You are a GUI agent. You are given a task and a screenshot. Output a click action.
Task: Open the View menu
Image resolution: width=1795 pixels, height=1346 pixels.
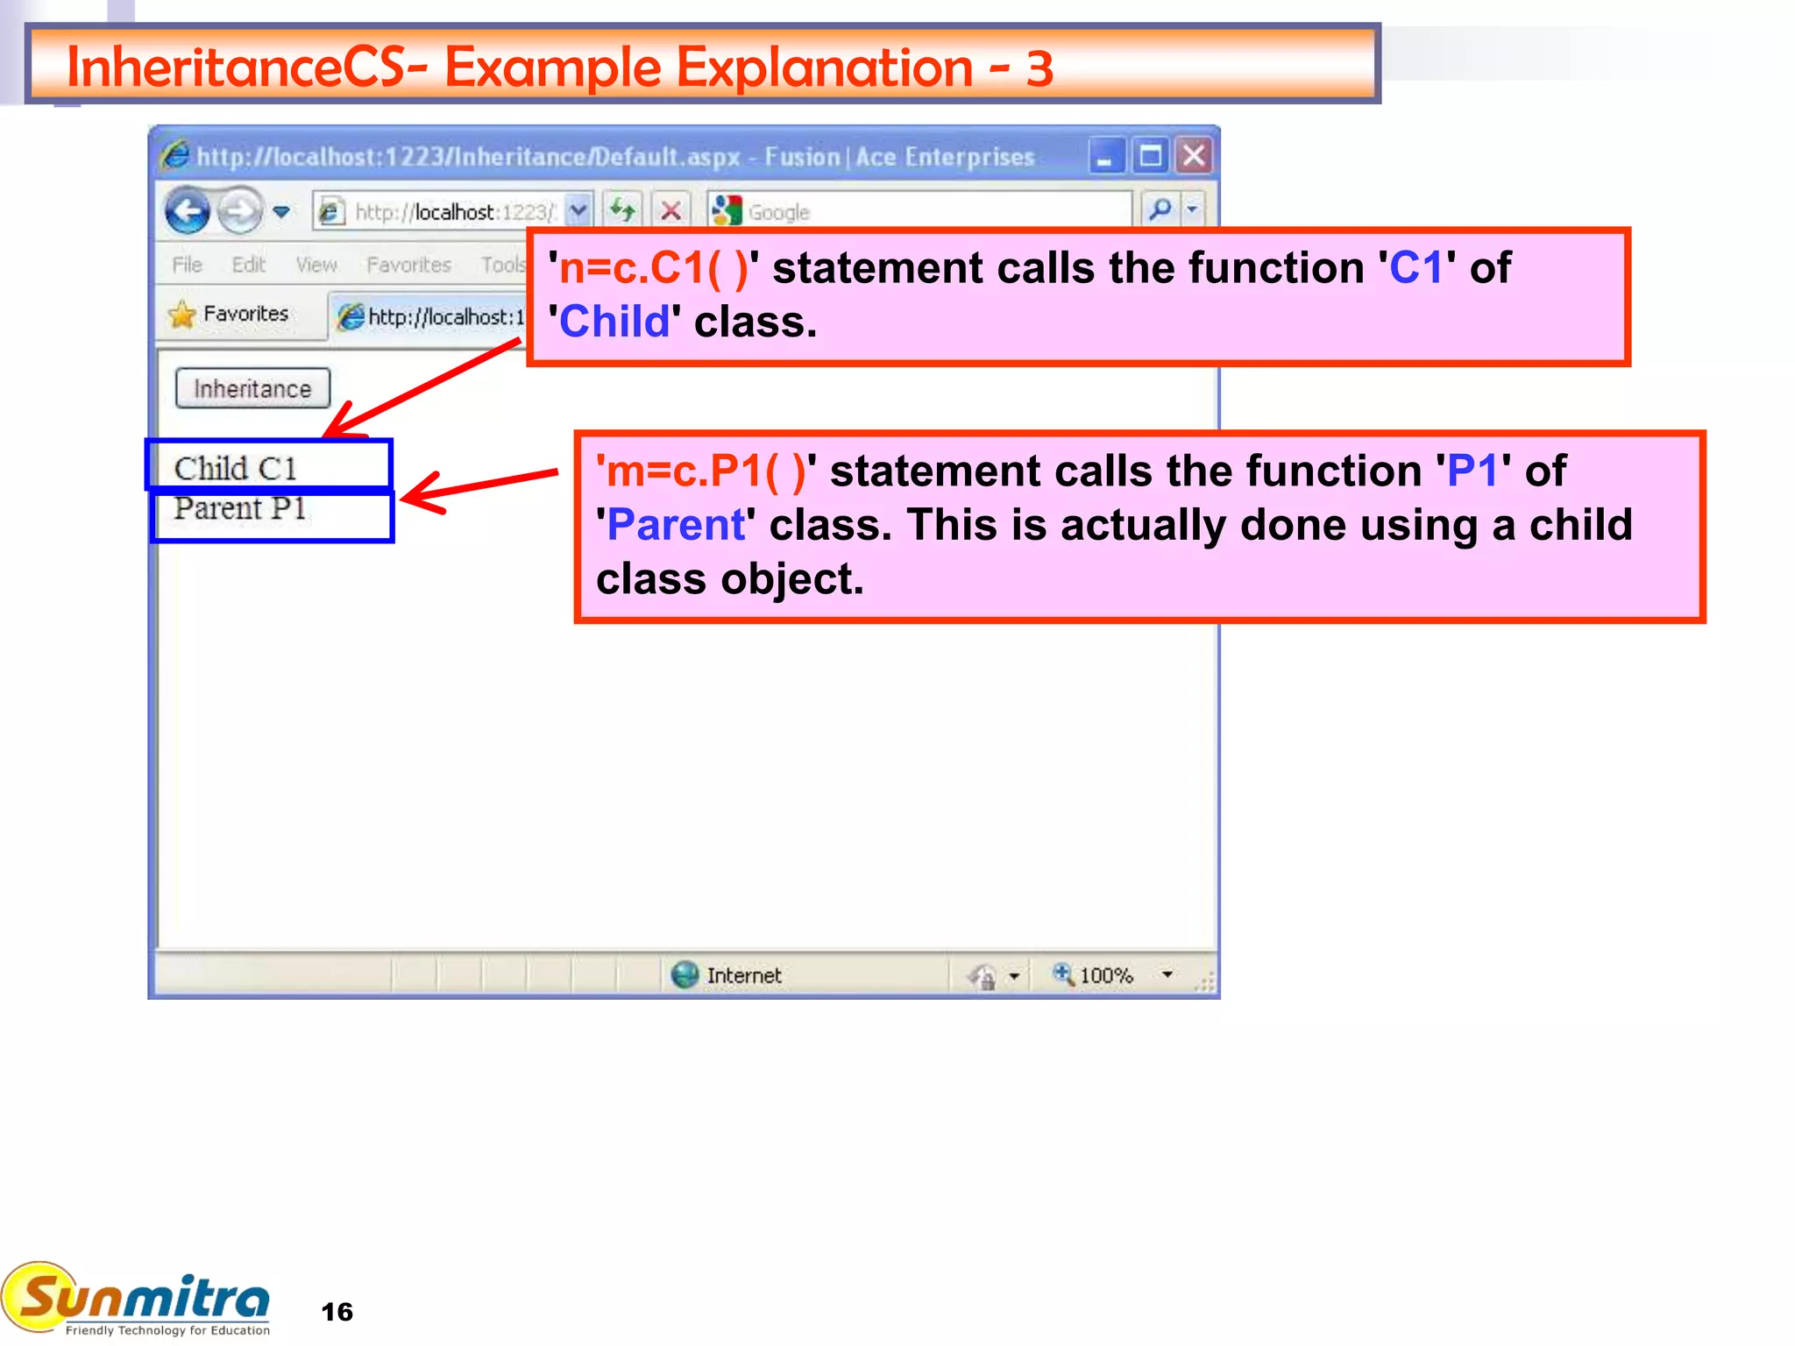316,265
